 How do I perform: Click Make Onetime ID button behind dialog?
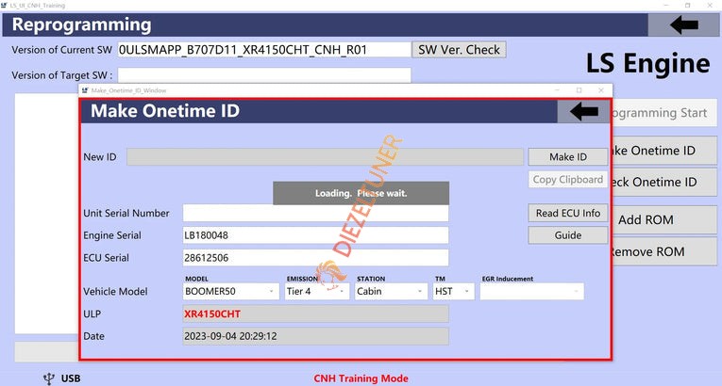pyautogui.click(x=664, y=151)
